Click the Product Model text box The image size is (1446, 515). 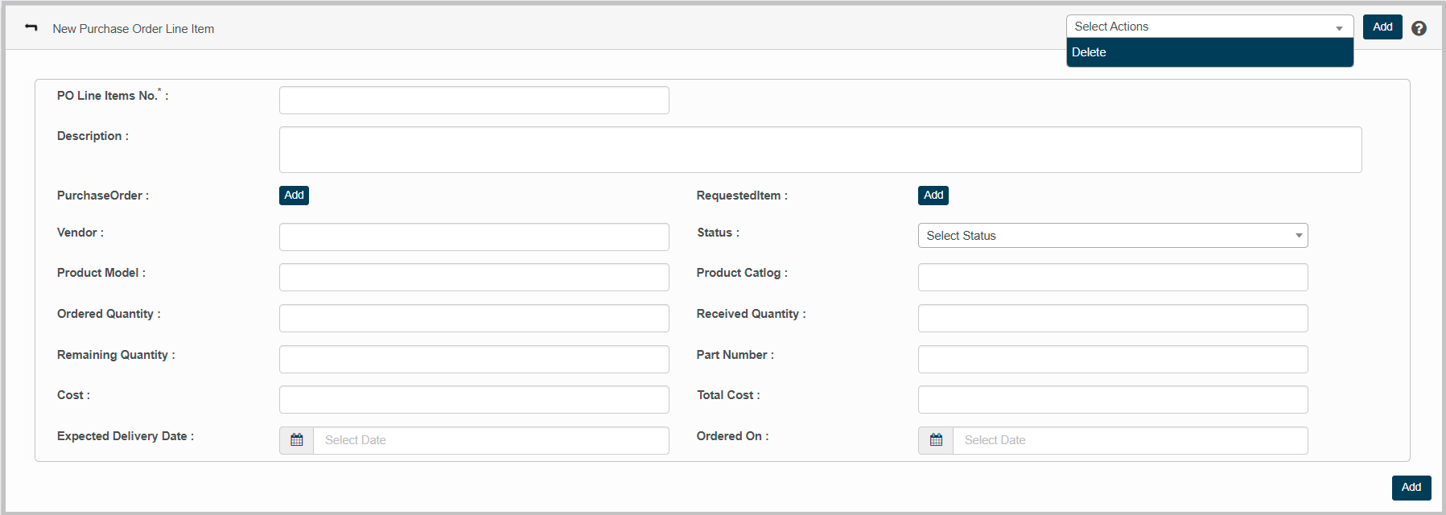pos(473,278)
